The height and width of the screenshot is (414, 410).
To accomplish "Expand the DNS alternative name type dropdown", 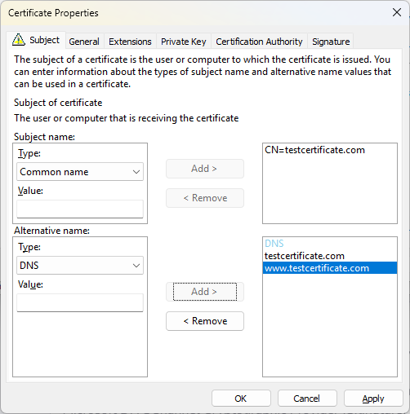I will (x=80, y=265).
